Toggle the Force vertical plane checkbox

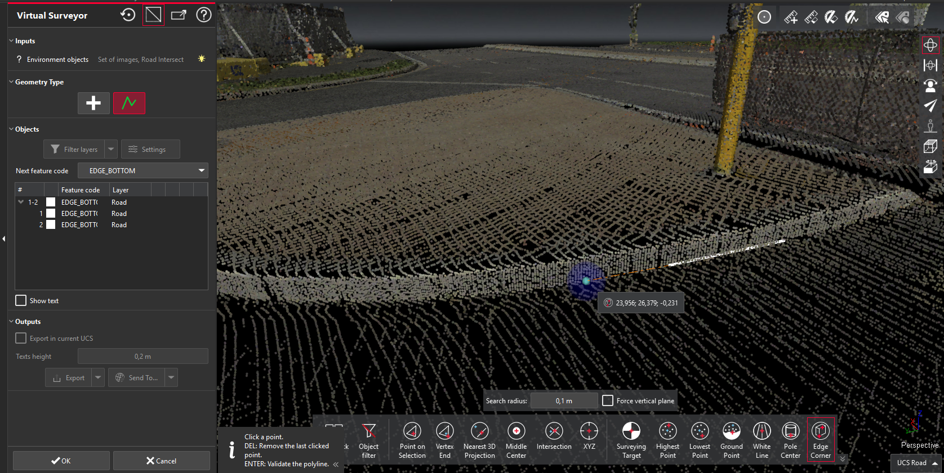(608, 400)
